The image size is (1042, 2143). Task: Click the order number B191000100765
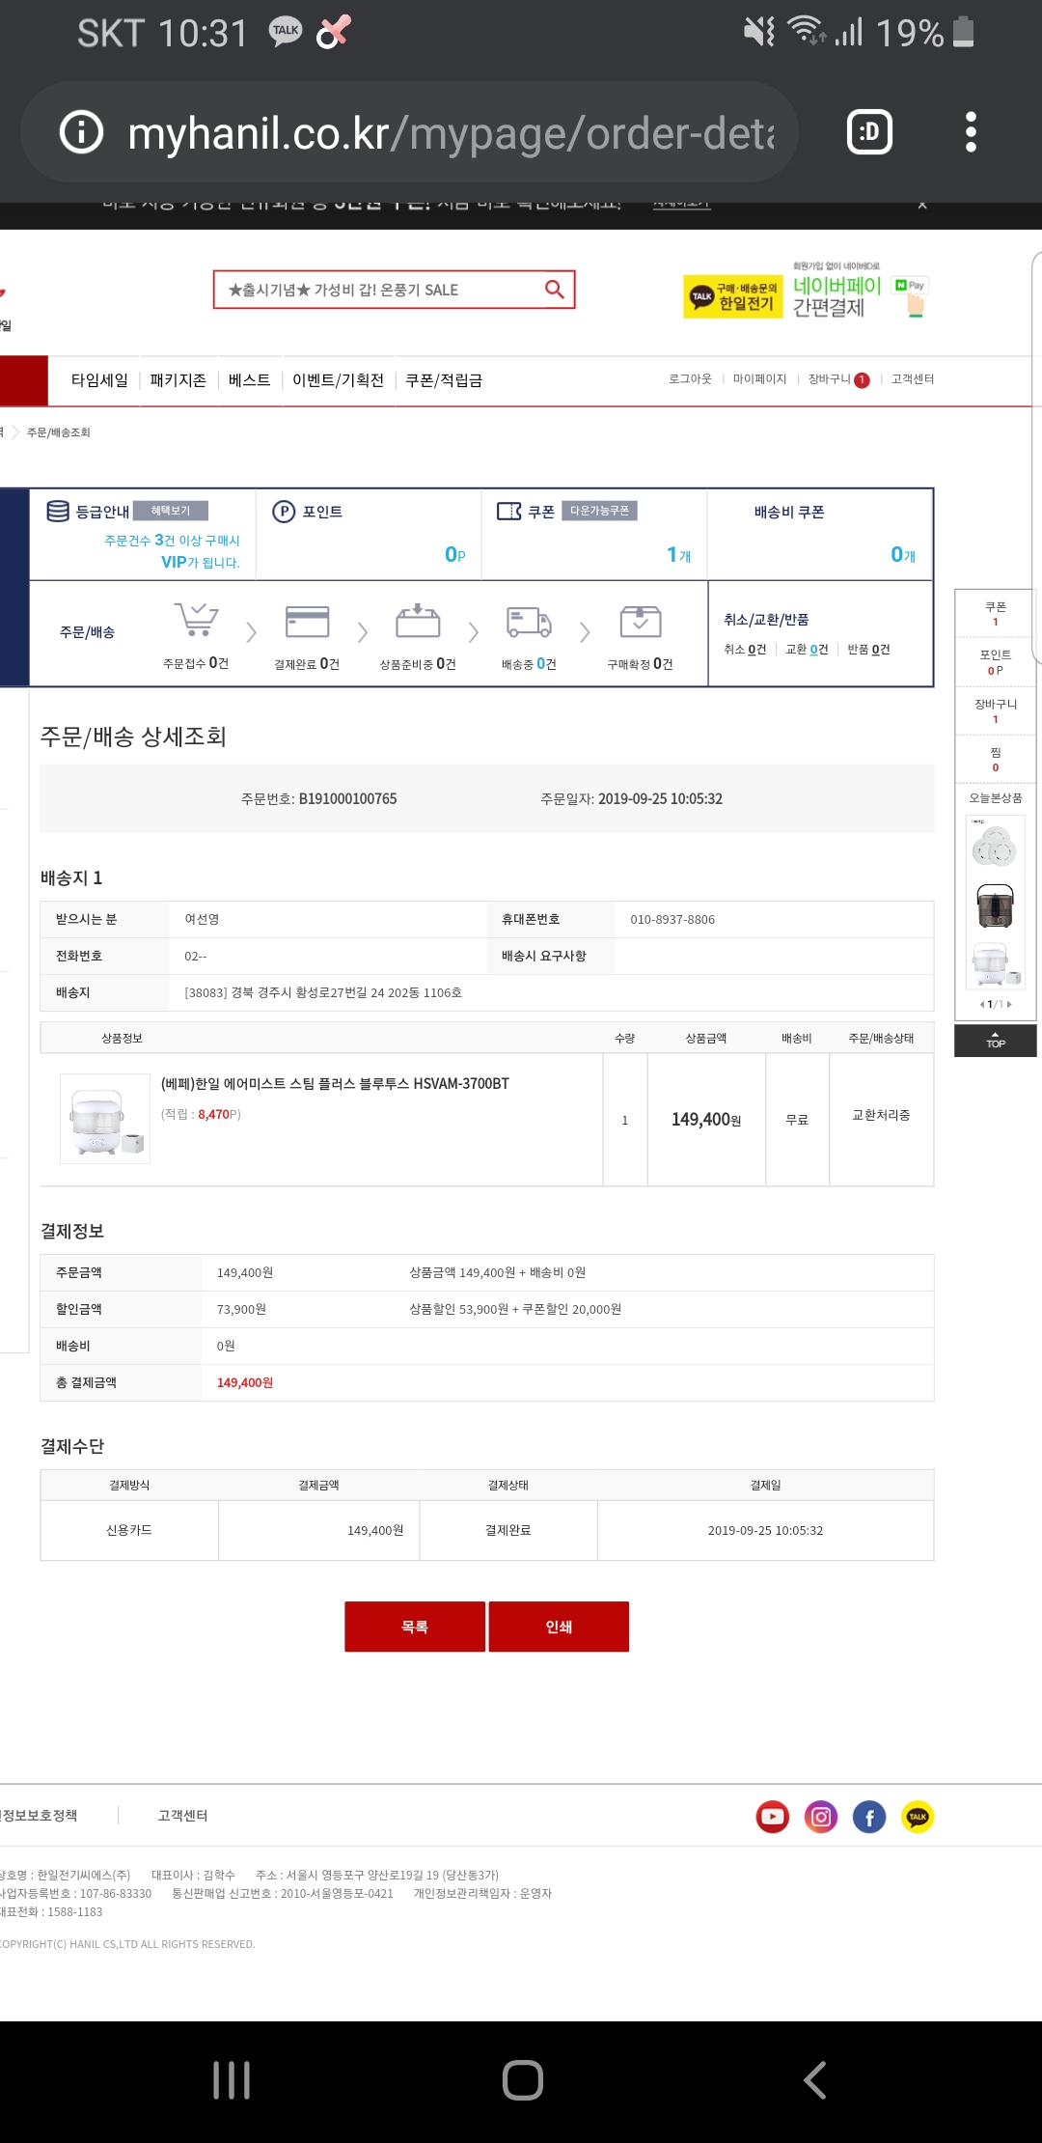(347, 799)
